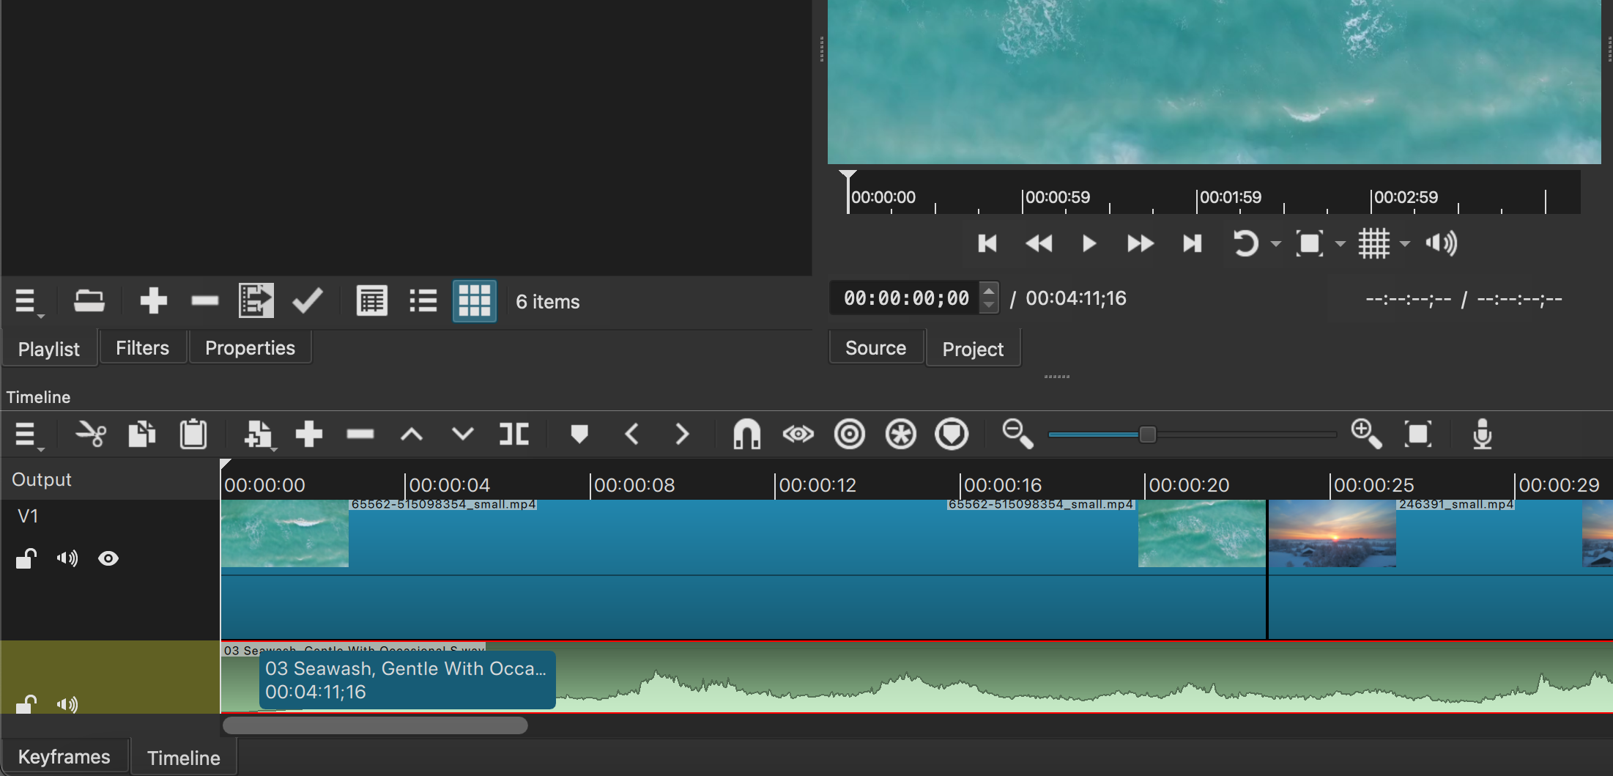Paste the clip into the timeline
Screen dimensions: 1613x776
[193, 434]
